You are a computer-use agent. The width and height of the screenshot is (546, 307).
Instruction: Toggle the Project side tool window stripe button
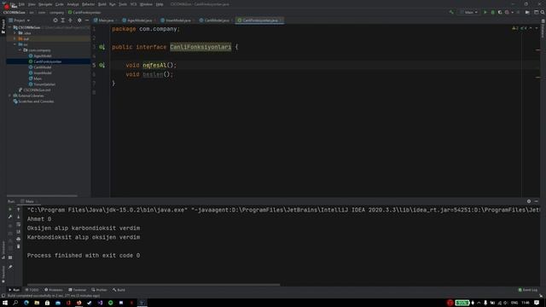point(3,26)
